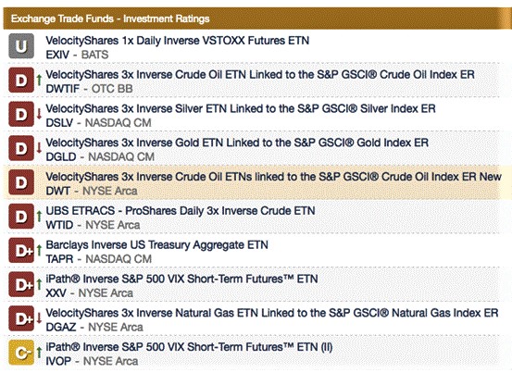Click the D+ rating badge beside XXV
Viewport: 512px width, 373px height.
[21, 284]
